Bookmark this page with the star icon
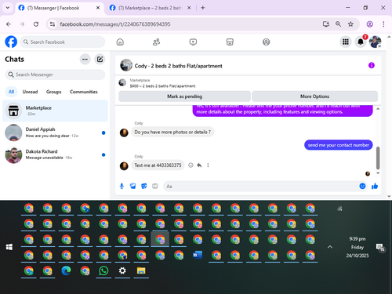Image resolution: width=392 pixels, height=294 pixels. (x=350, y=24)
